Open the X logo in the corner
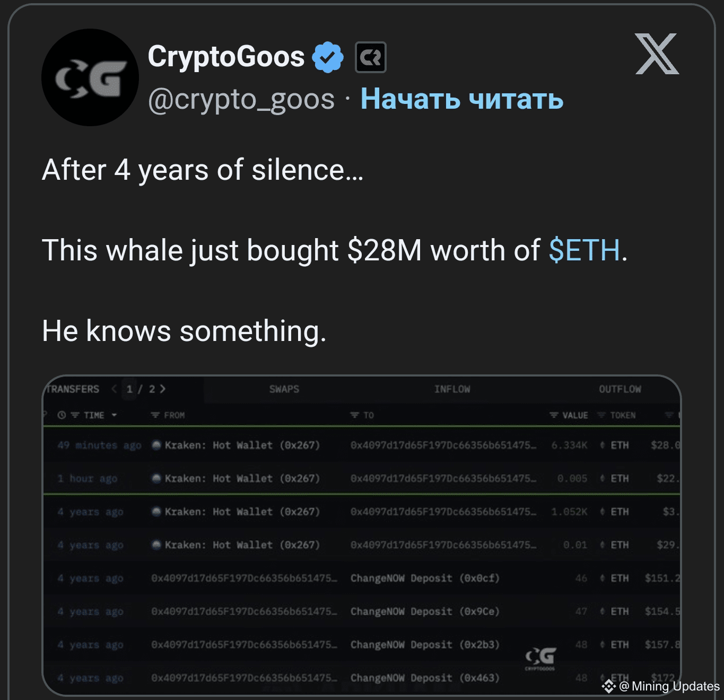Viewport: 724px width, 700px height. (x=657, y=54)
